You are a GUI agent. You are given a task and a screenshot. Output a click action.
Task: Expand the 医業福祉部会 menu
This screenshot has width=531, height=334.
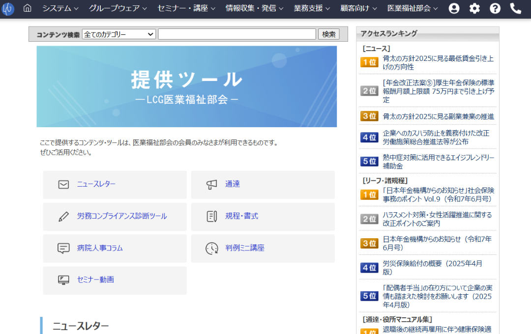pyautogui.click(x=413, y=8)
